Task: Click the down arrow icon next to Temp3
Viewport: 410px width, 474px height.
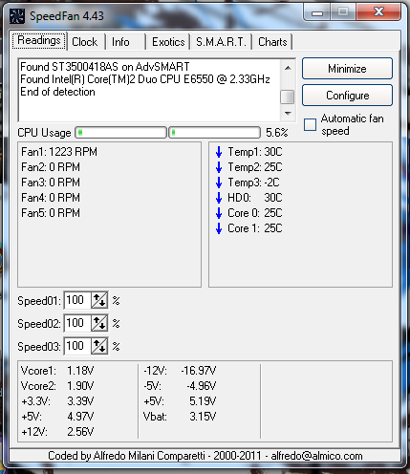Action: (219, 183)
